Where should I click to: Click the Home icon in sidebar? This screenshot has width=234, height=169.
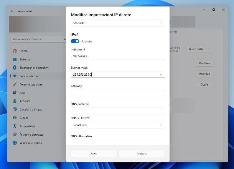point(15,51)
